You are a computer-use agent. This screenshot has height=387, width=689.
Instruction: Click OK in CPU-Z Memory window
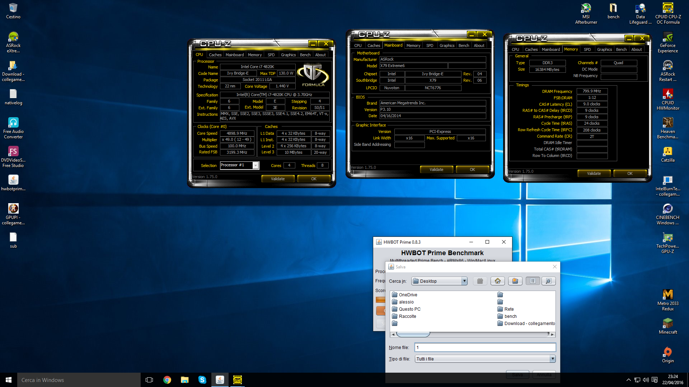630,173
